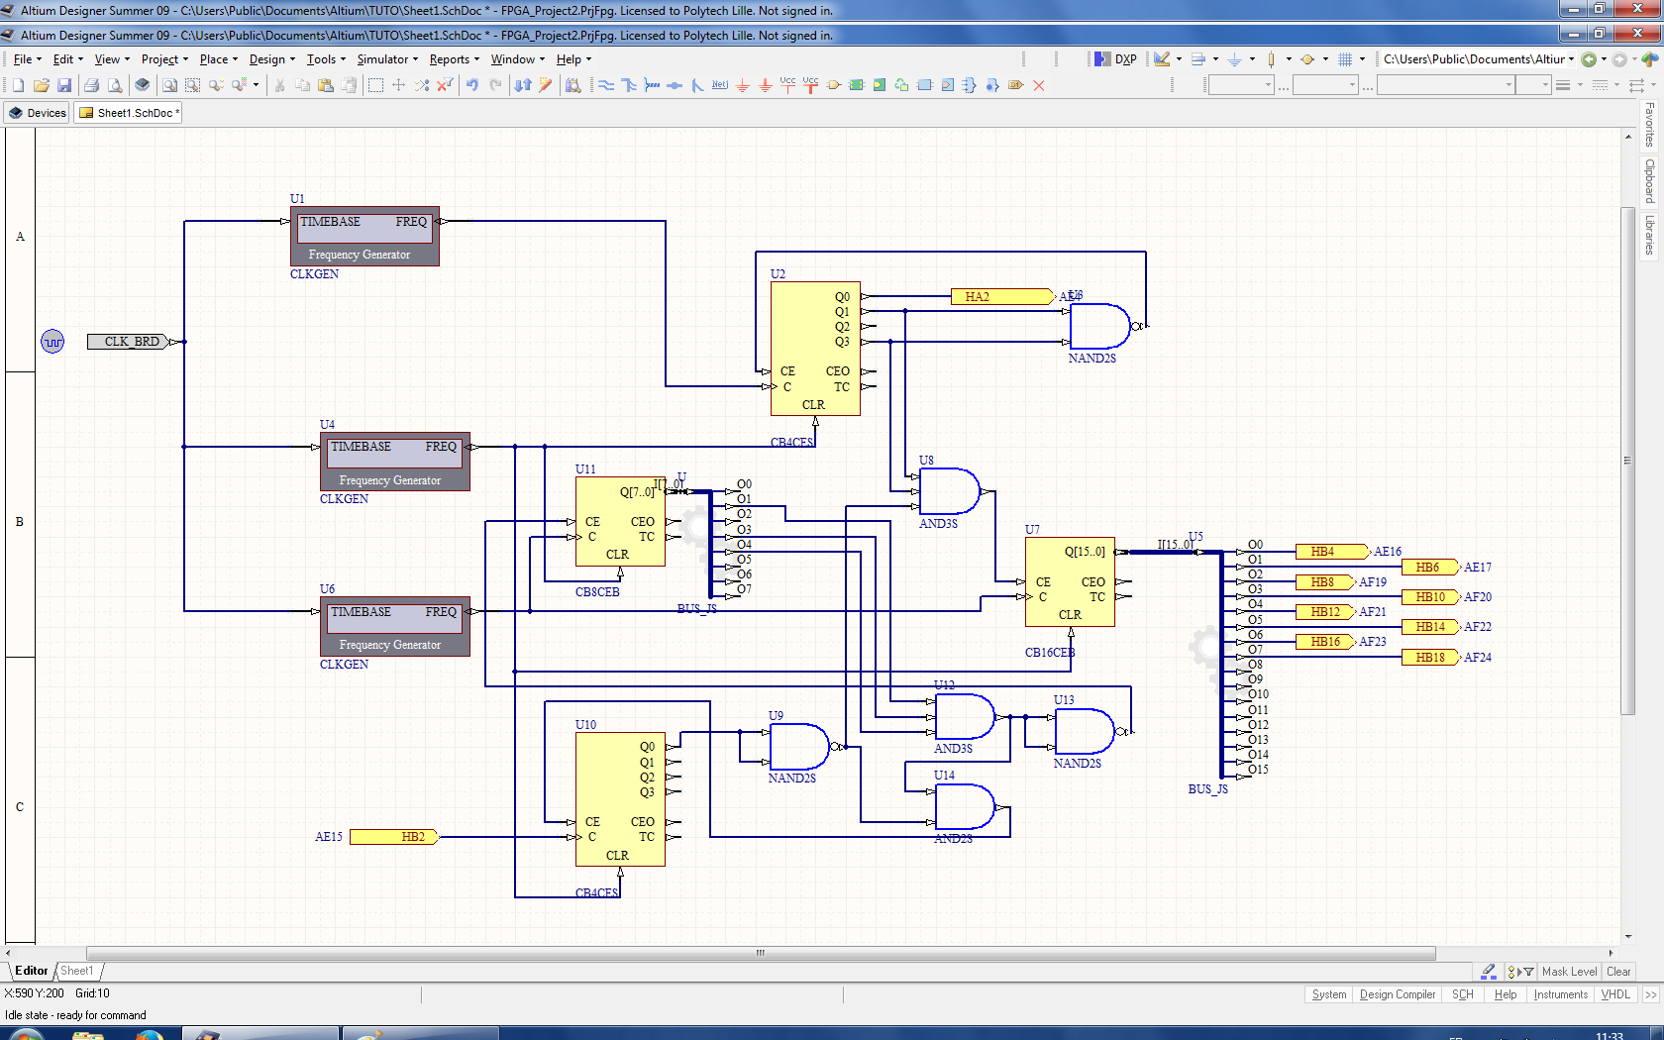Click the Clear mask button
The width and height of the screenshot is (1664, 1040).
point(1618,972)
